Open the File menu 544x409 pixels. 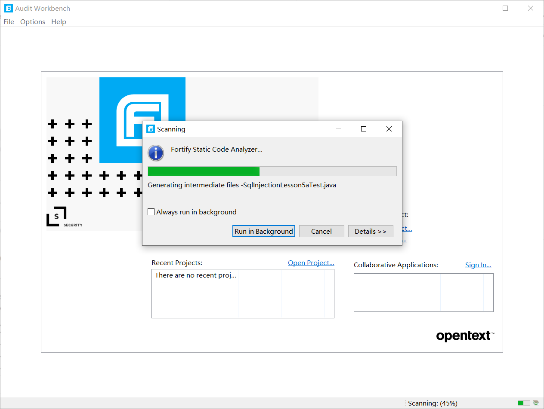coord(9,21)
